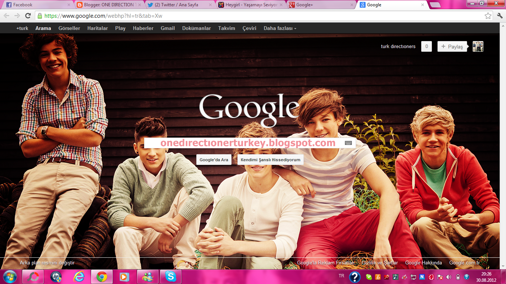Click the Action Center flag tray icon

click(440, 277)
